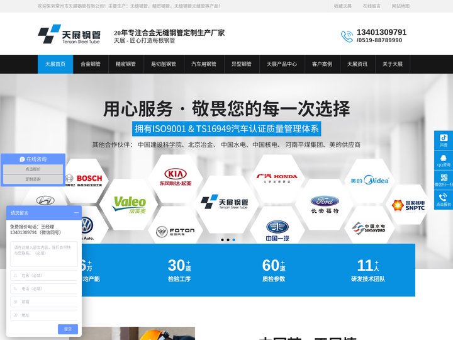Focus the 邮箱 email field

tap(44, 302)
